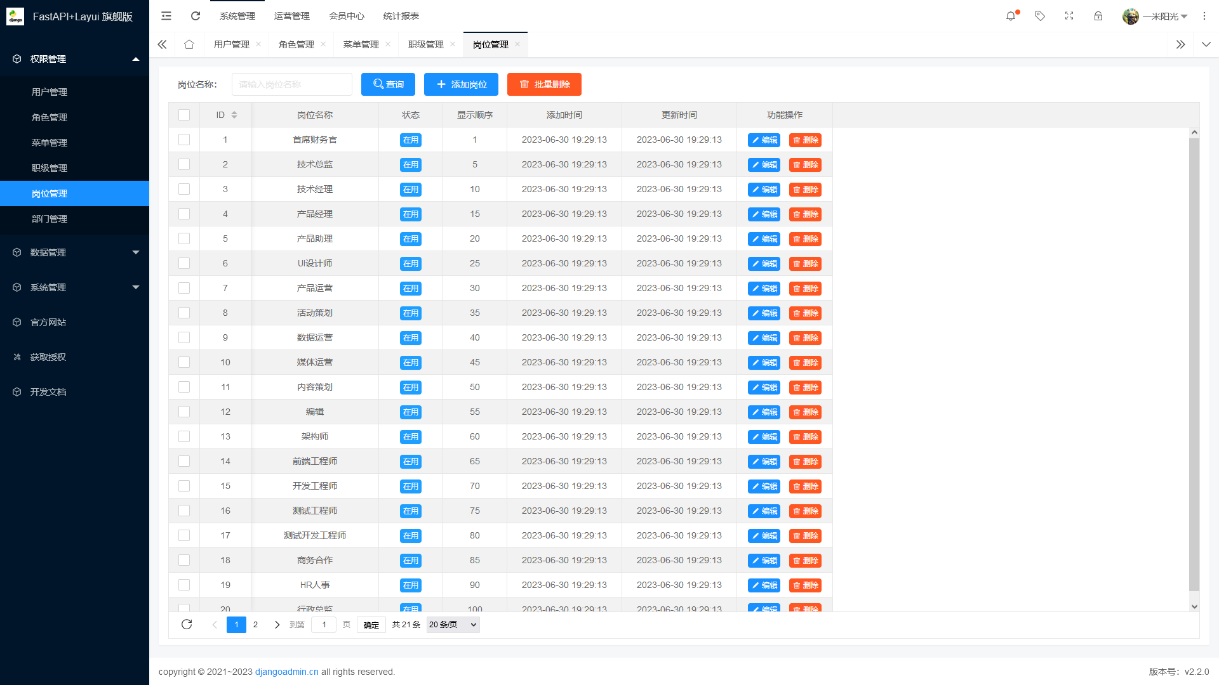Viewport: 1219px width, 685px height.
Task: Open the djangoadmin.cn footer link
Action: pyautogui.click(x=286, y=672)
